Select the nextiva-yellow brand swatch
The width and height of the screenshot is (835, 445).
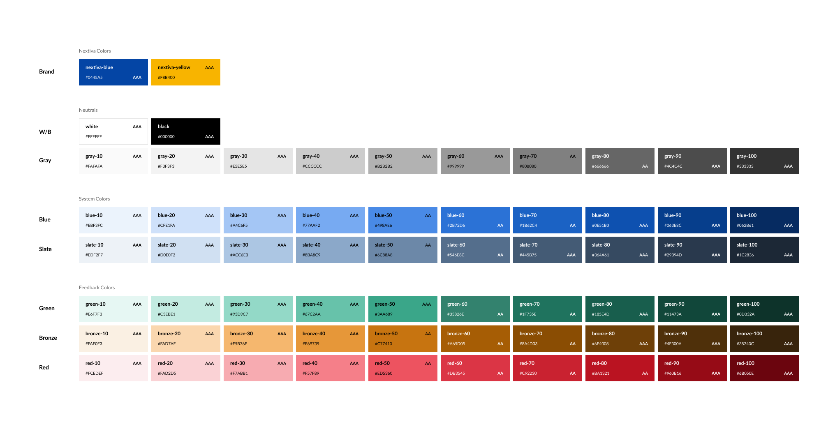185,72
